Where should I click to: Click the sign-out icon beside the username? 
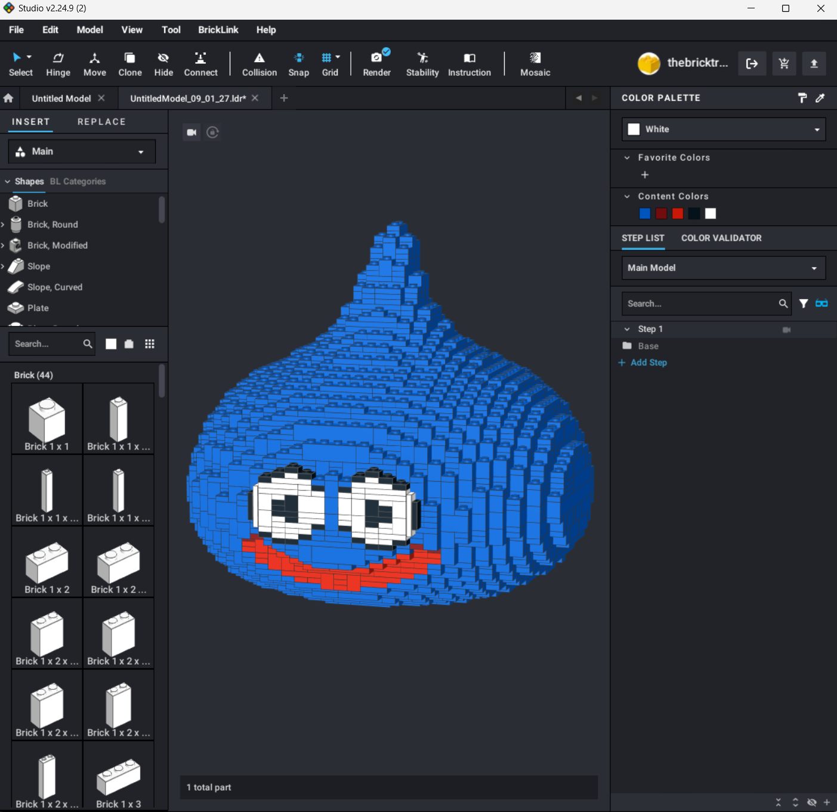[x=752, y=63]
